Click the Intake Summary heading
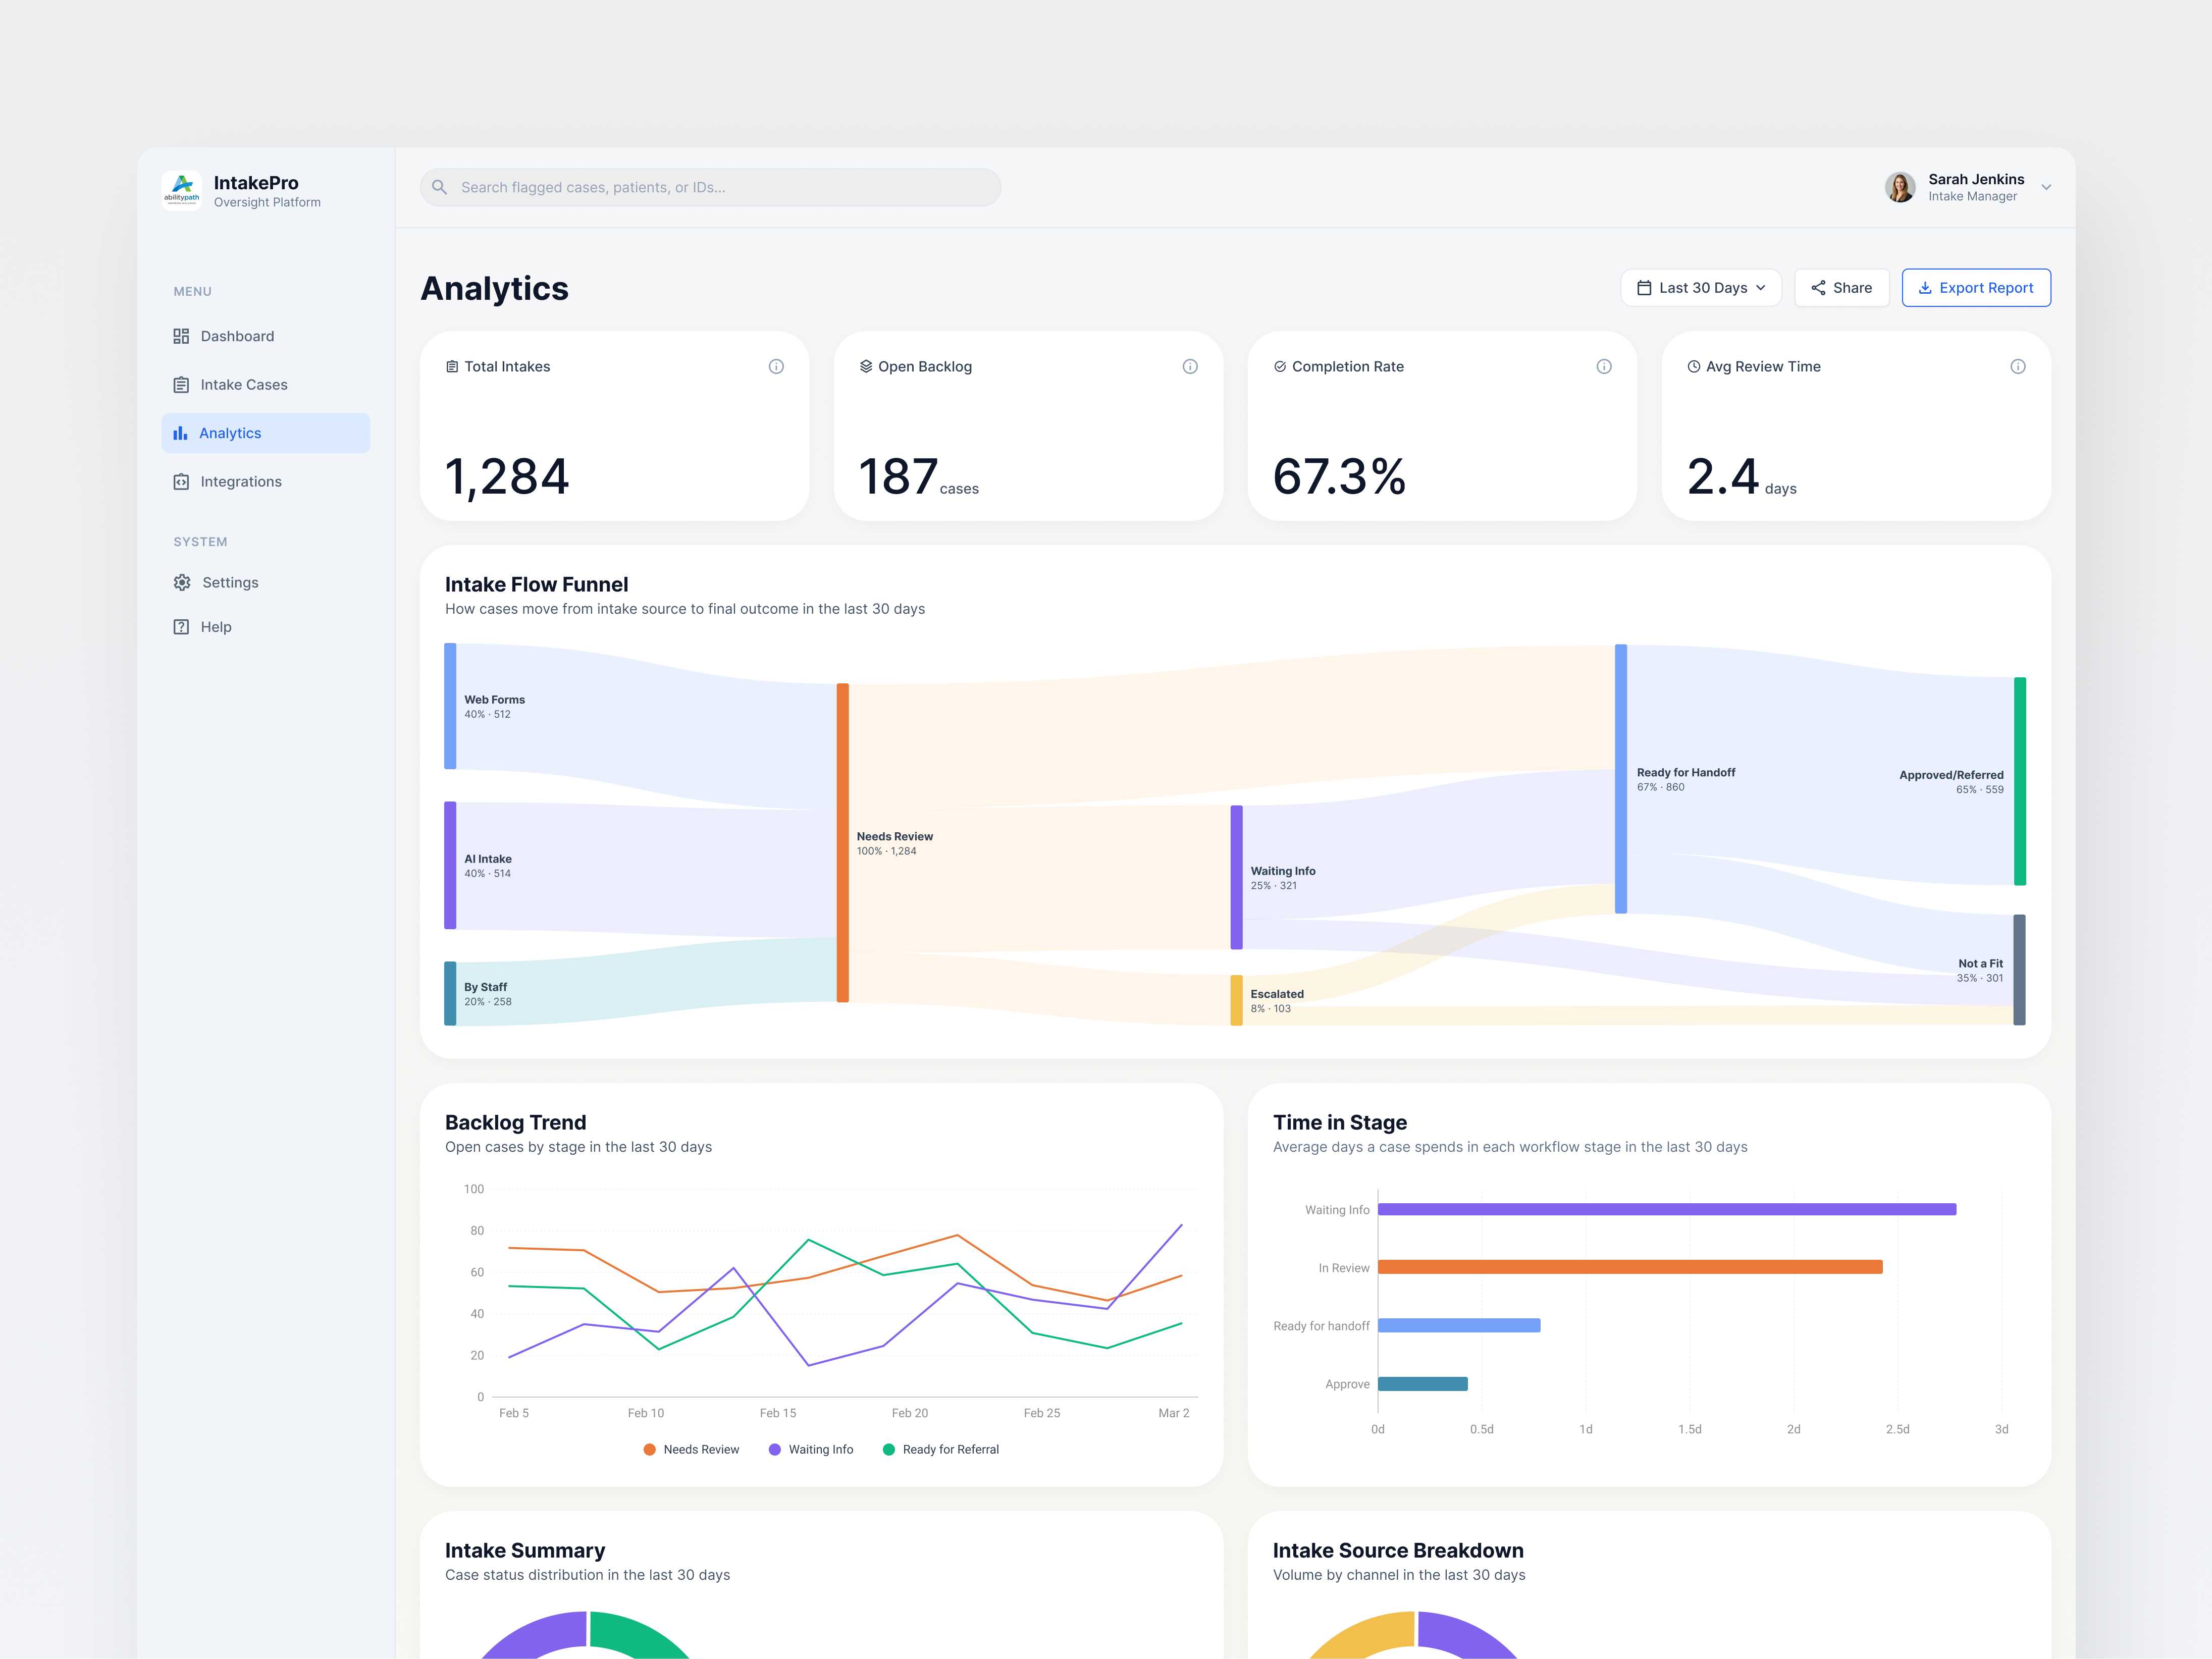The height and width of the screenshot is (1659, 2212). pos(525,1551)
